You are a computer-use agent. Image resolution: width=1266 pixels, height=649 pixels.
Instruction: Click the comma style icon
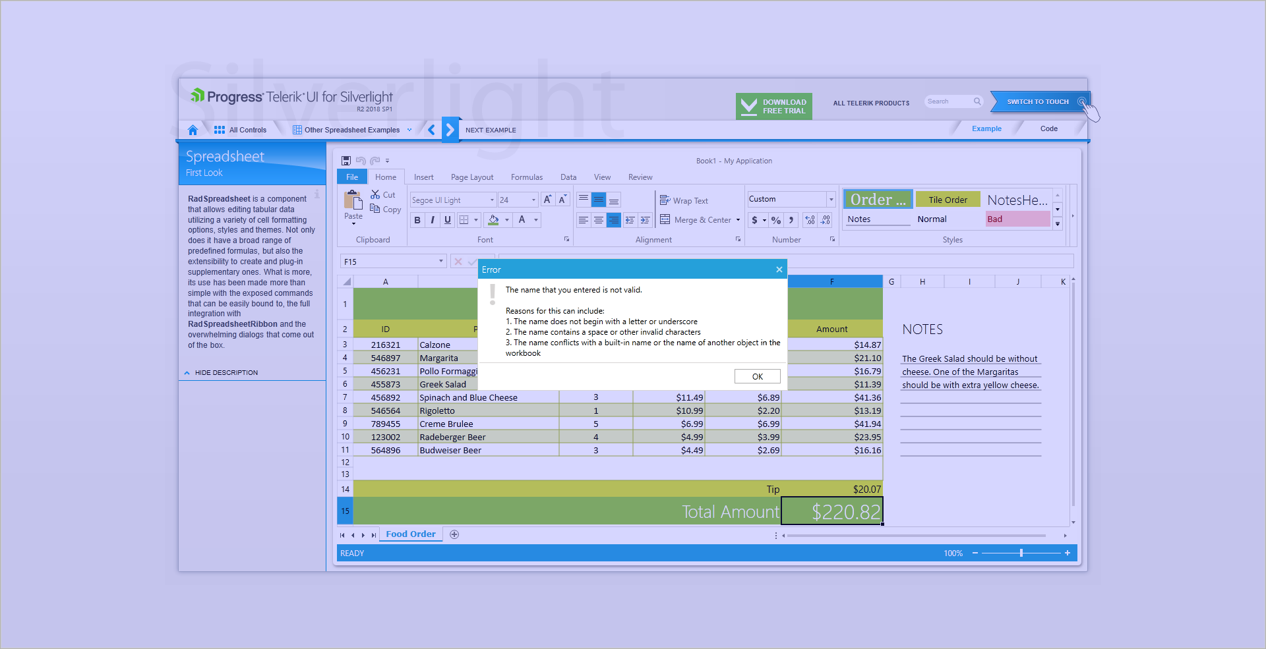pyautogui.click(x=791, y=220)
